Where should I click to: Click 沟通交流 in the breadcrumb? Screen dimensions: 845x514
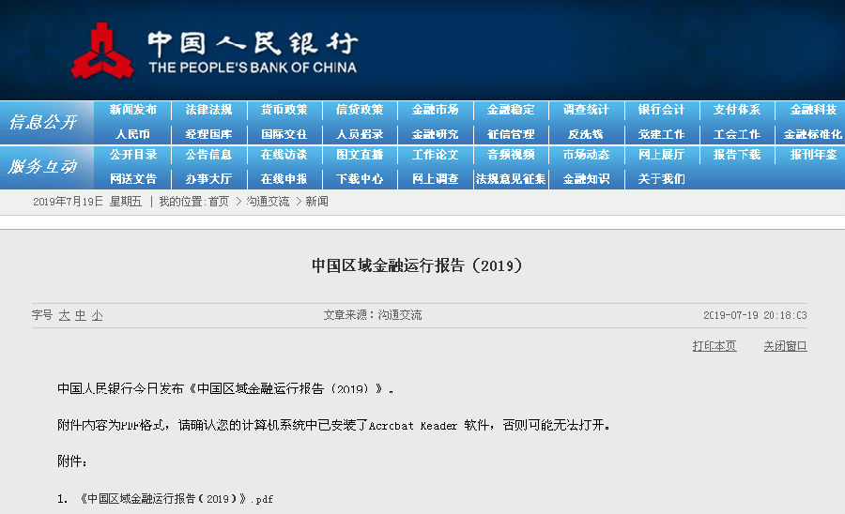268,202
